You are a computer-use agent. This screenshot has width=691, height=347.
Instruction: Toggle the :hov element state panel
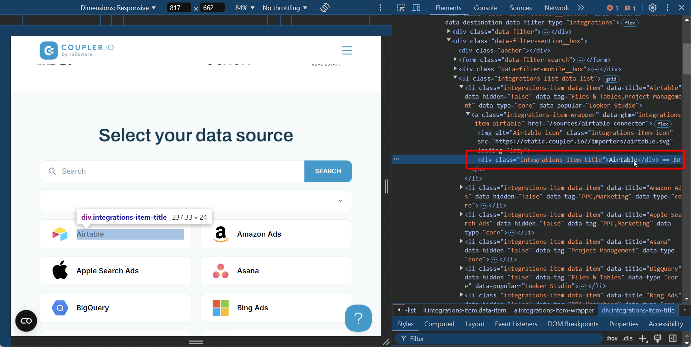click(x=612, y=338)
